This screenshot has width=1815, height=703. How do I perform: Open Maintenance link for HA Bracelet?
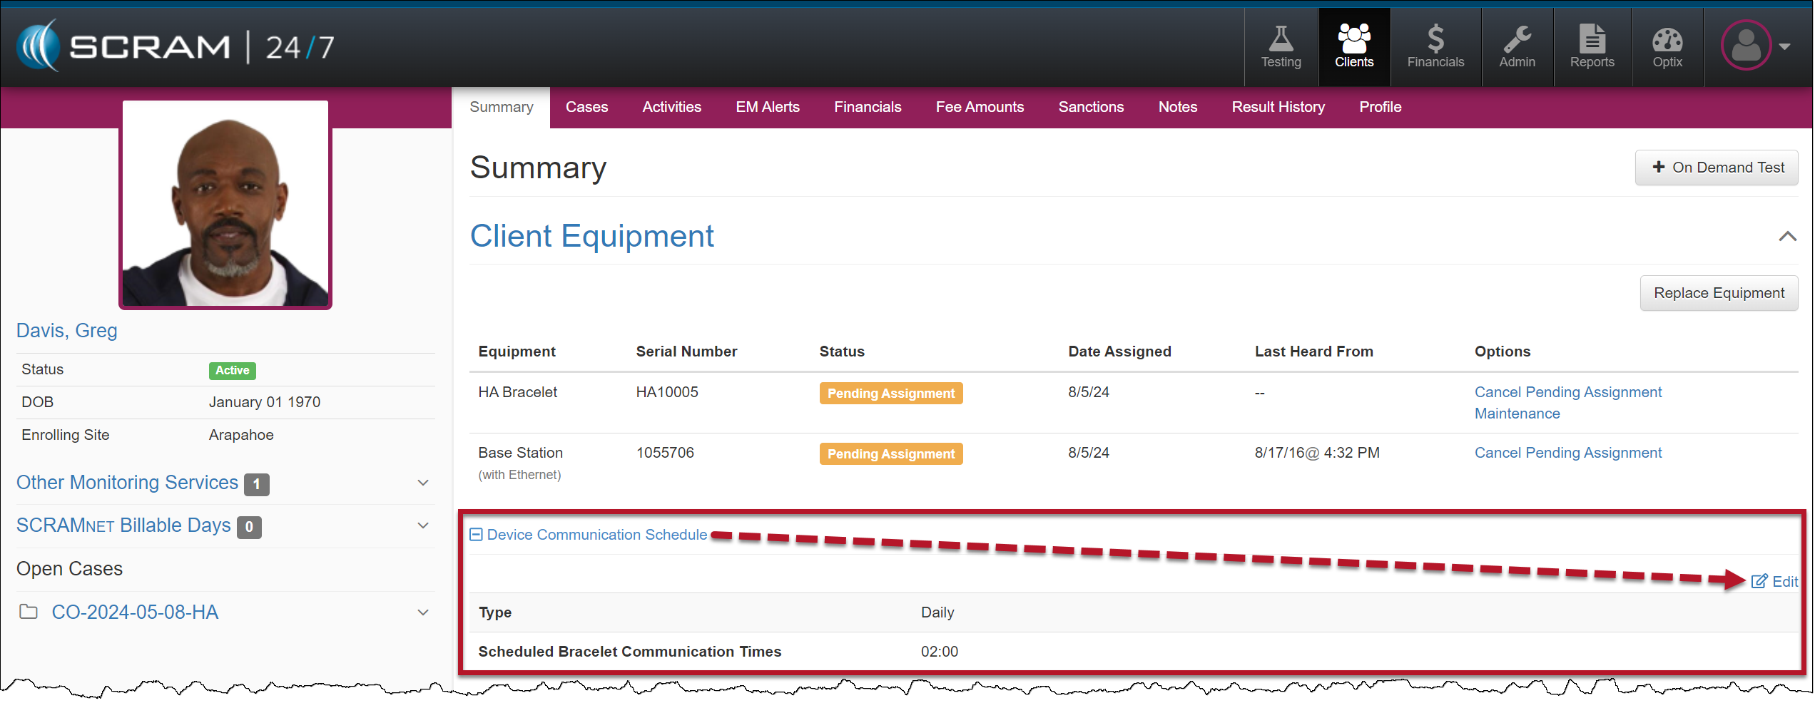tap(1517, 414)
